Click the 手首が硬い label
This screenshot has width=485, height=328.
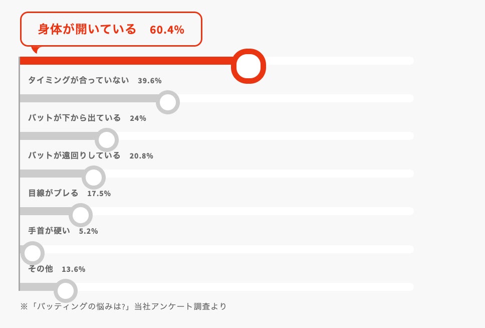click(49, 231)
